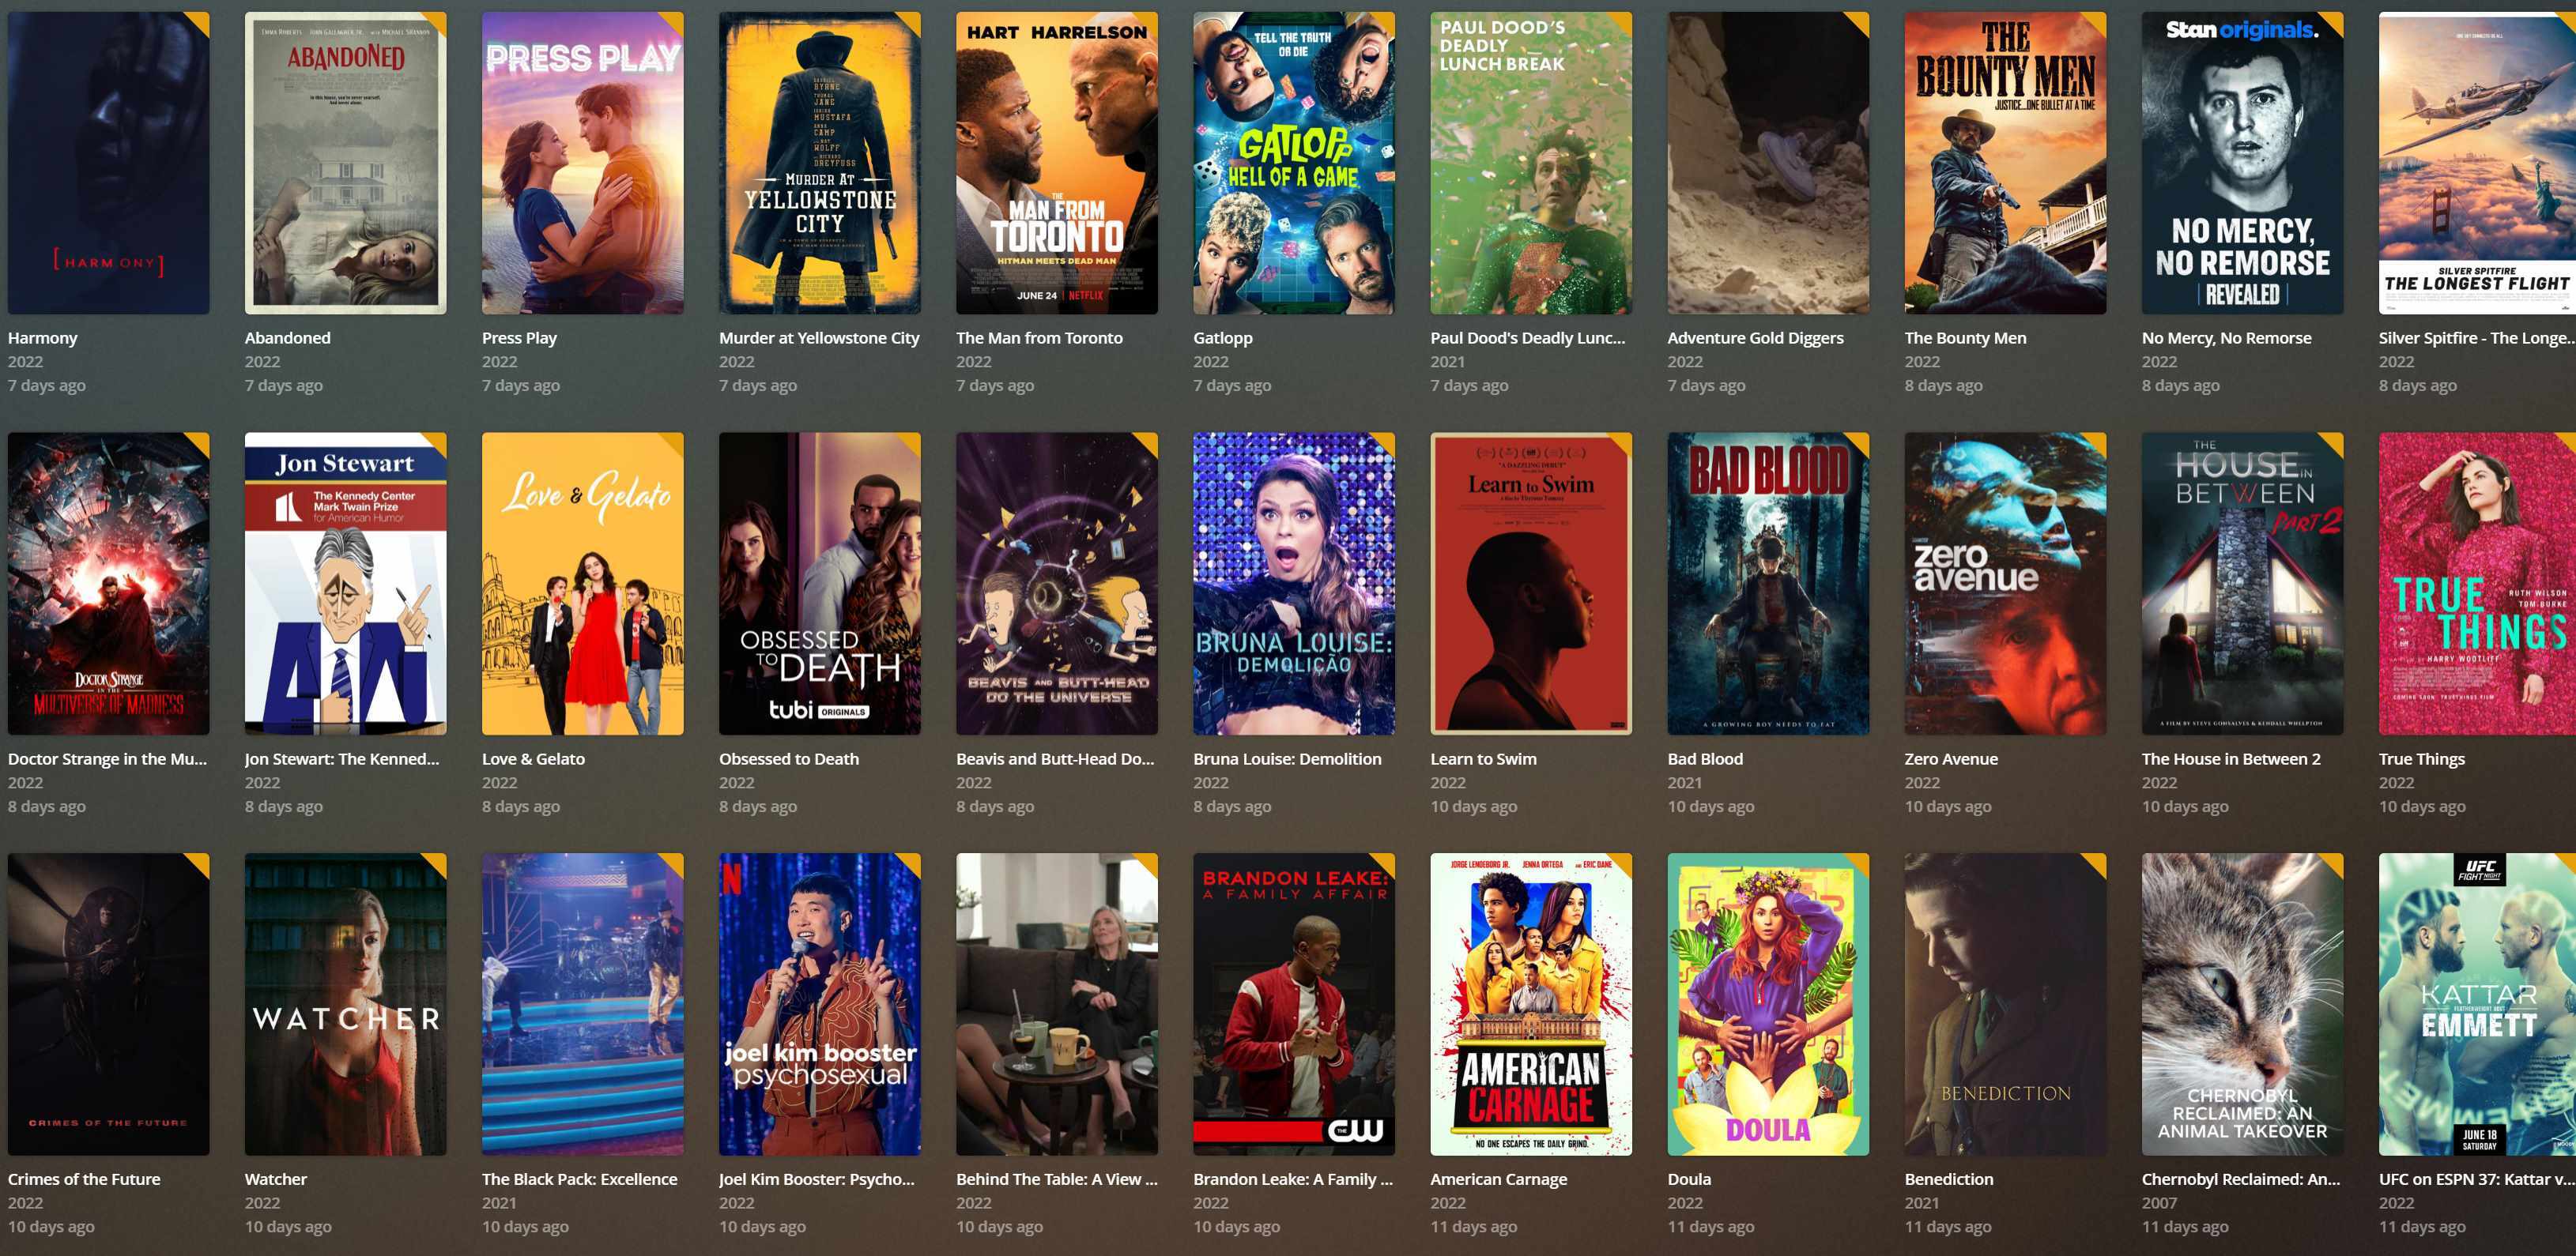Open the Adventure Gold Diggers thumbnail

1767,163
